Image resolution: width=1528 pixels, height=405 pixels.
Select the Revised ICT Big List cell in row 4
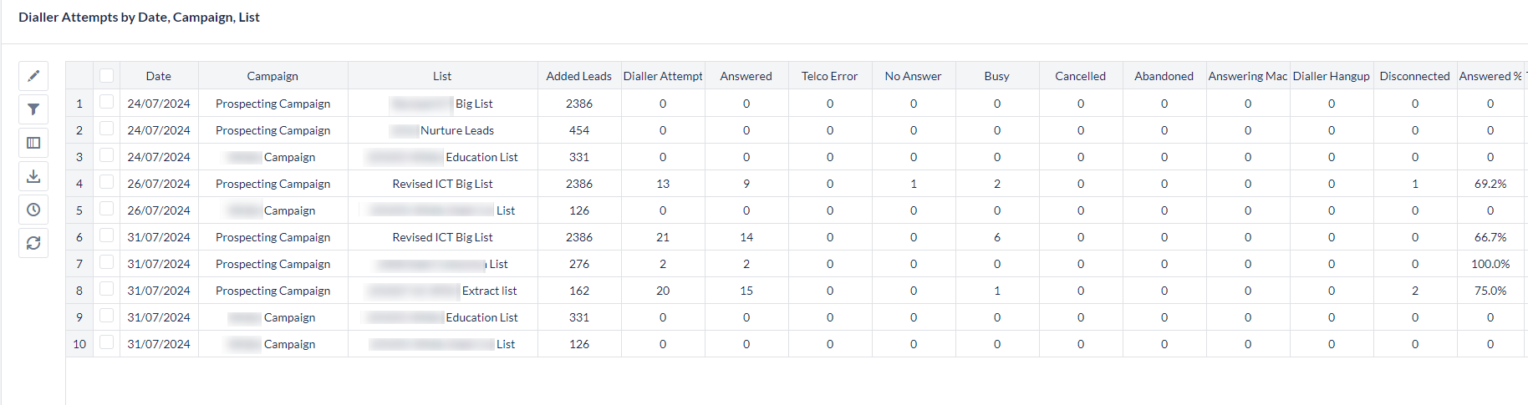click(x=442, y=184)
